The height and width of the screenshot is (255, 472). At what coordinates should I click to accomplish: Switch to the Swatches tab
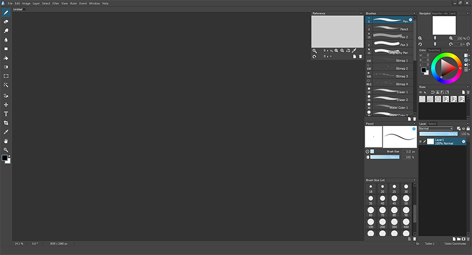(434, 50)
